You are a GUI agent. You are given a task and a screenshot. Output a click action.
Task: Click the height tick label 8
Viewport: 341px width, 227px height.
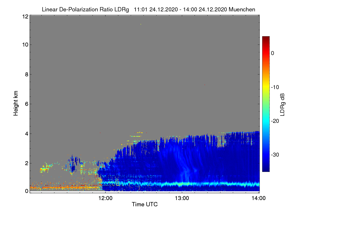click(x=26, y=74)
